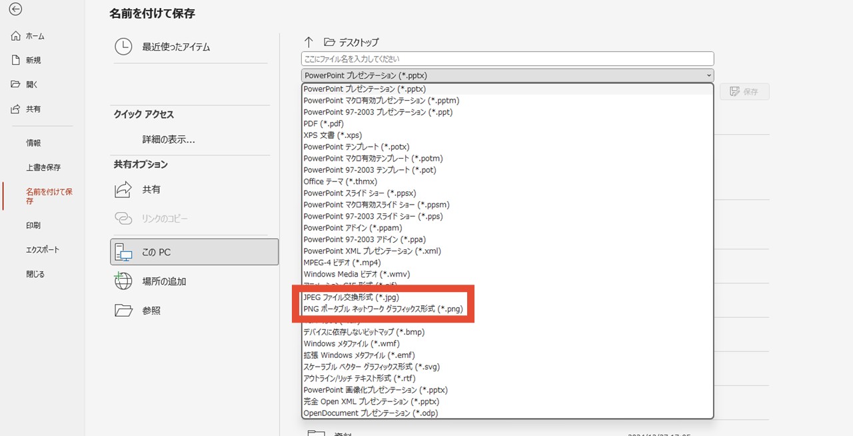Viewport: 853px width, 436px height.
Task: Choose PowerPoint 画像化プレゼンテーション (*.pptx)
Action: [x=507, y=390]
